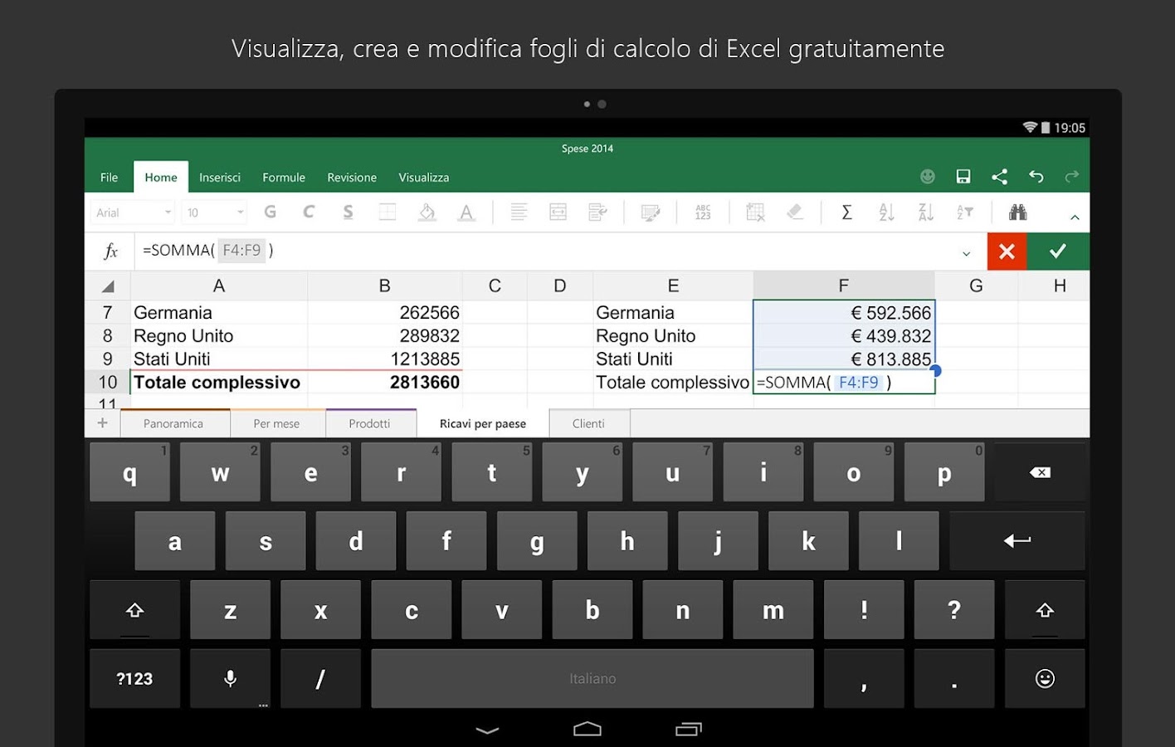Open the Clienti sheet tab

[588, 423]
